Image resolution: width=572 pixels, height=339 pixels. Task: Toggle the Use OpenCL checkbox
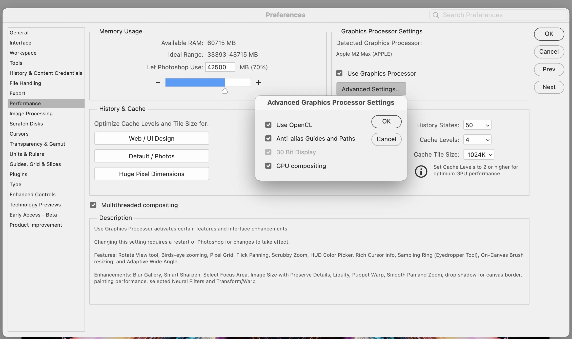coord(268,125)
